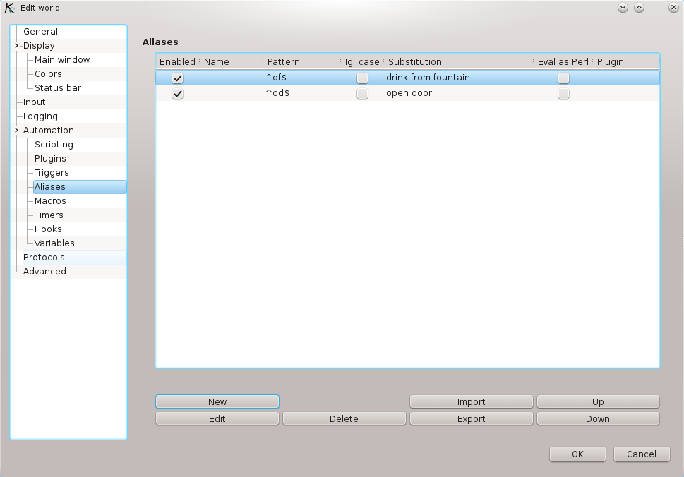Enable Eval as Perl for the open door alias
Viewport: 684px width, 477px height.
coord(563,93)
